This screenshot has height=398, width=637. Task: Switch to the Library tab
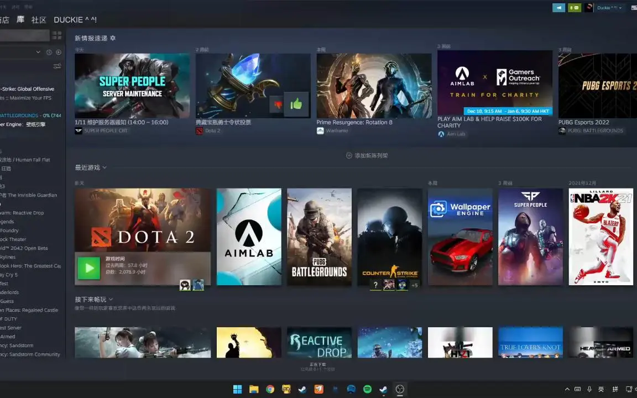click(x=20, y=19)
